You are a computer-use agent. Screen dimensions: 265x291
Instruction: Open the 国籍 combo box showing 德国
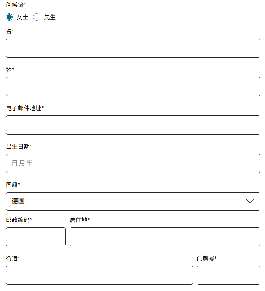[x=128, y=201]
